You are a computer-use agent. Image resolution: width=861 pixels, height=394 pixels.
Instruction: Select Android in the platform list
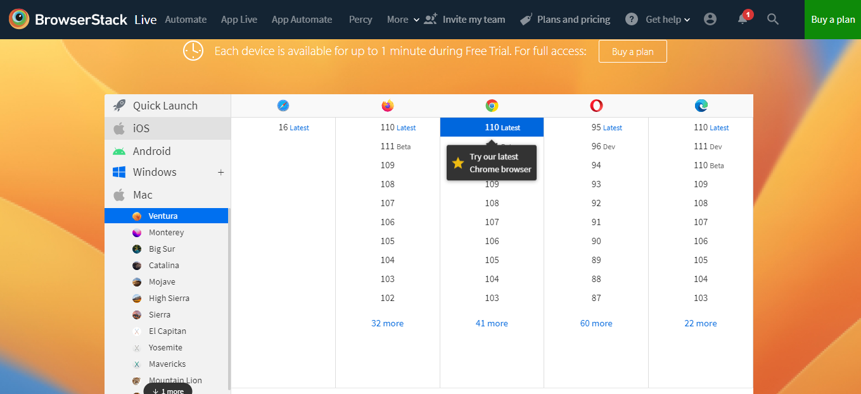168,151
